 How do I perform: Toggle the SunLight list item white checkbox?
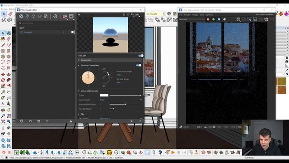pos(72,32)
